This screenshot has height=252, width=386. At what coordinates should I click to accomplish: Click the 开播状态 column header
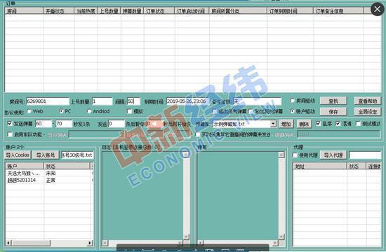click(59, 10)
